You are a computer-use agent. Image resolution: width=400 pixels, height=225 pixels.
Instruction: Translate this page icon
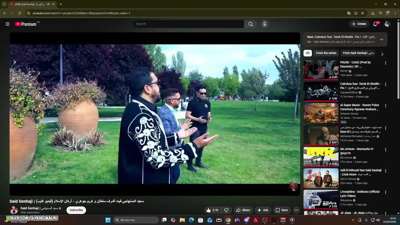(x=349, y=13)
